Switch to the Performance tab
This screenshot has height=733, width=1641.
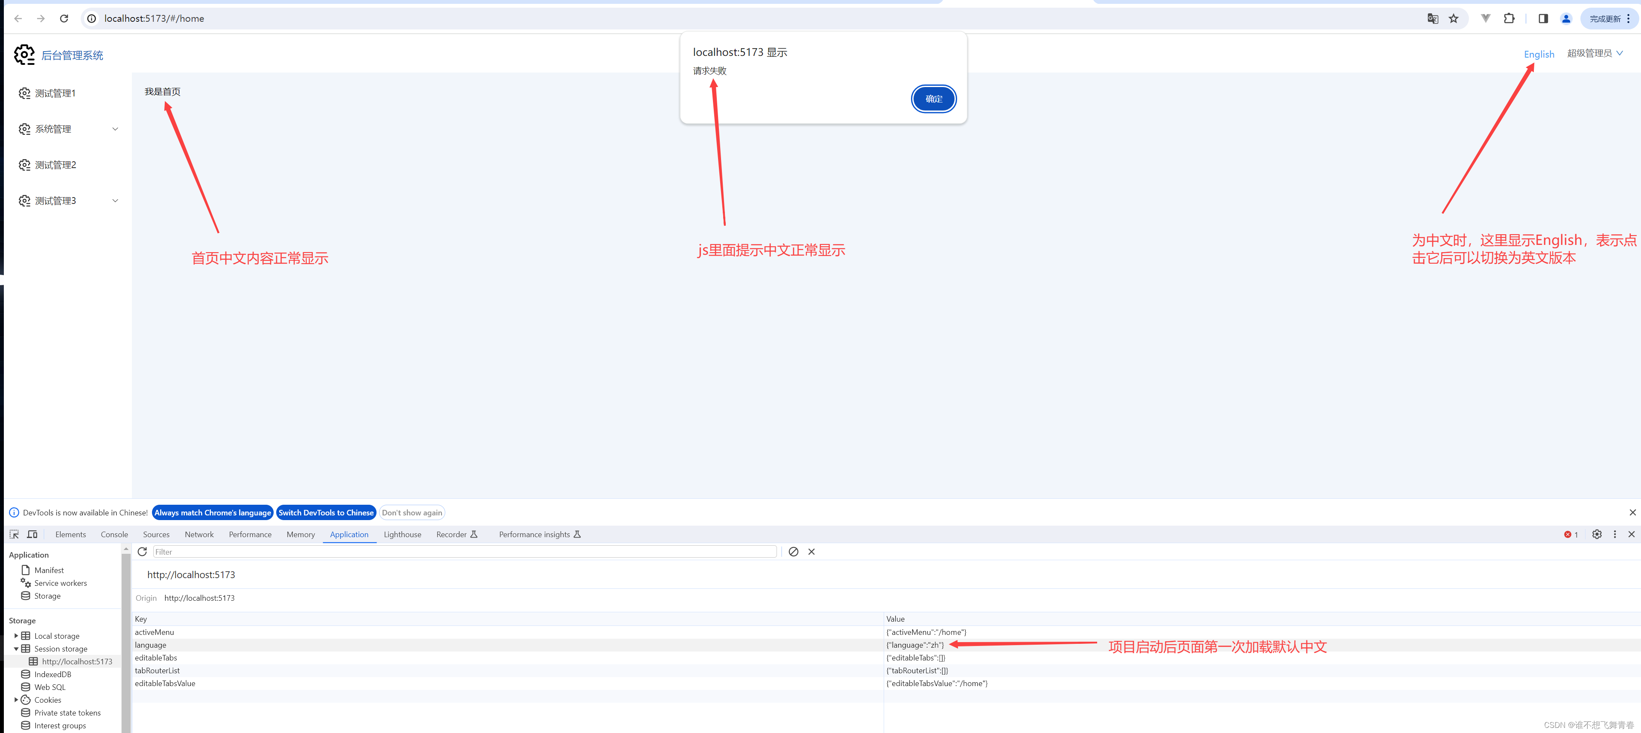[250, 534]
